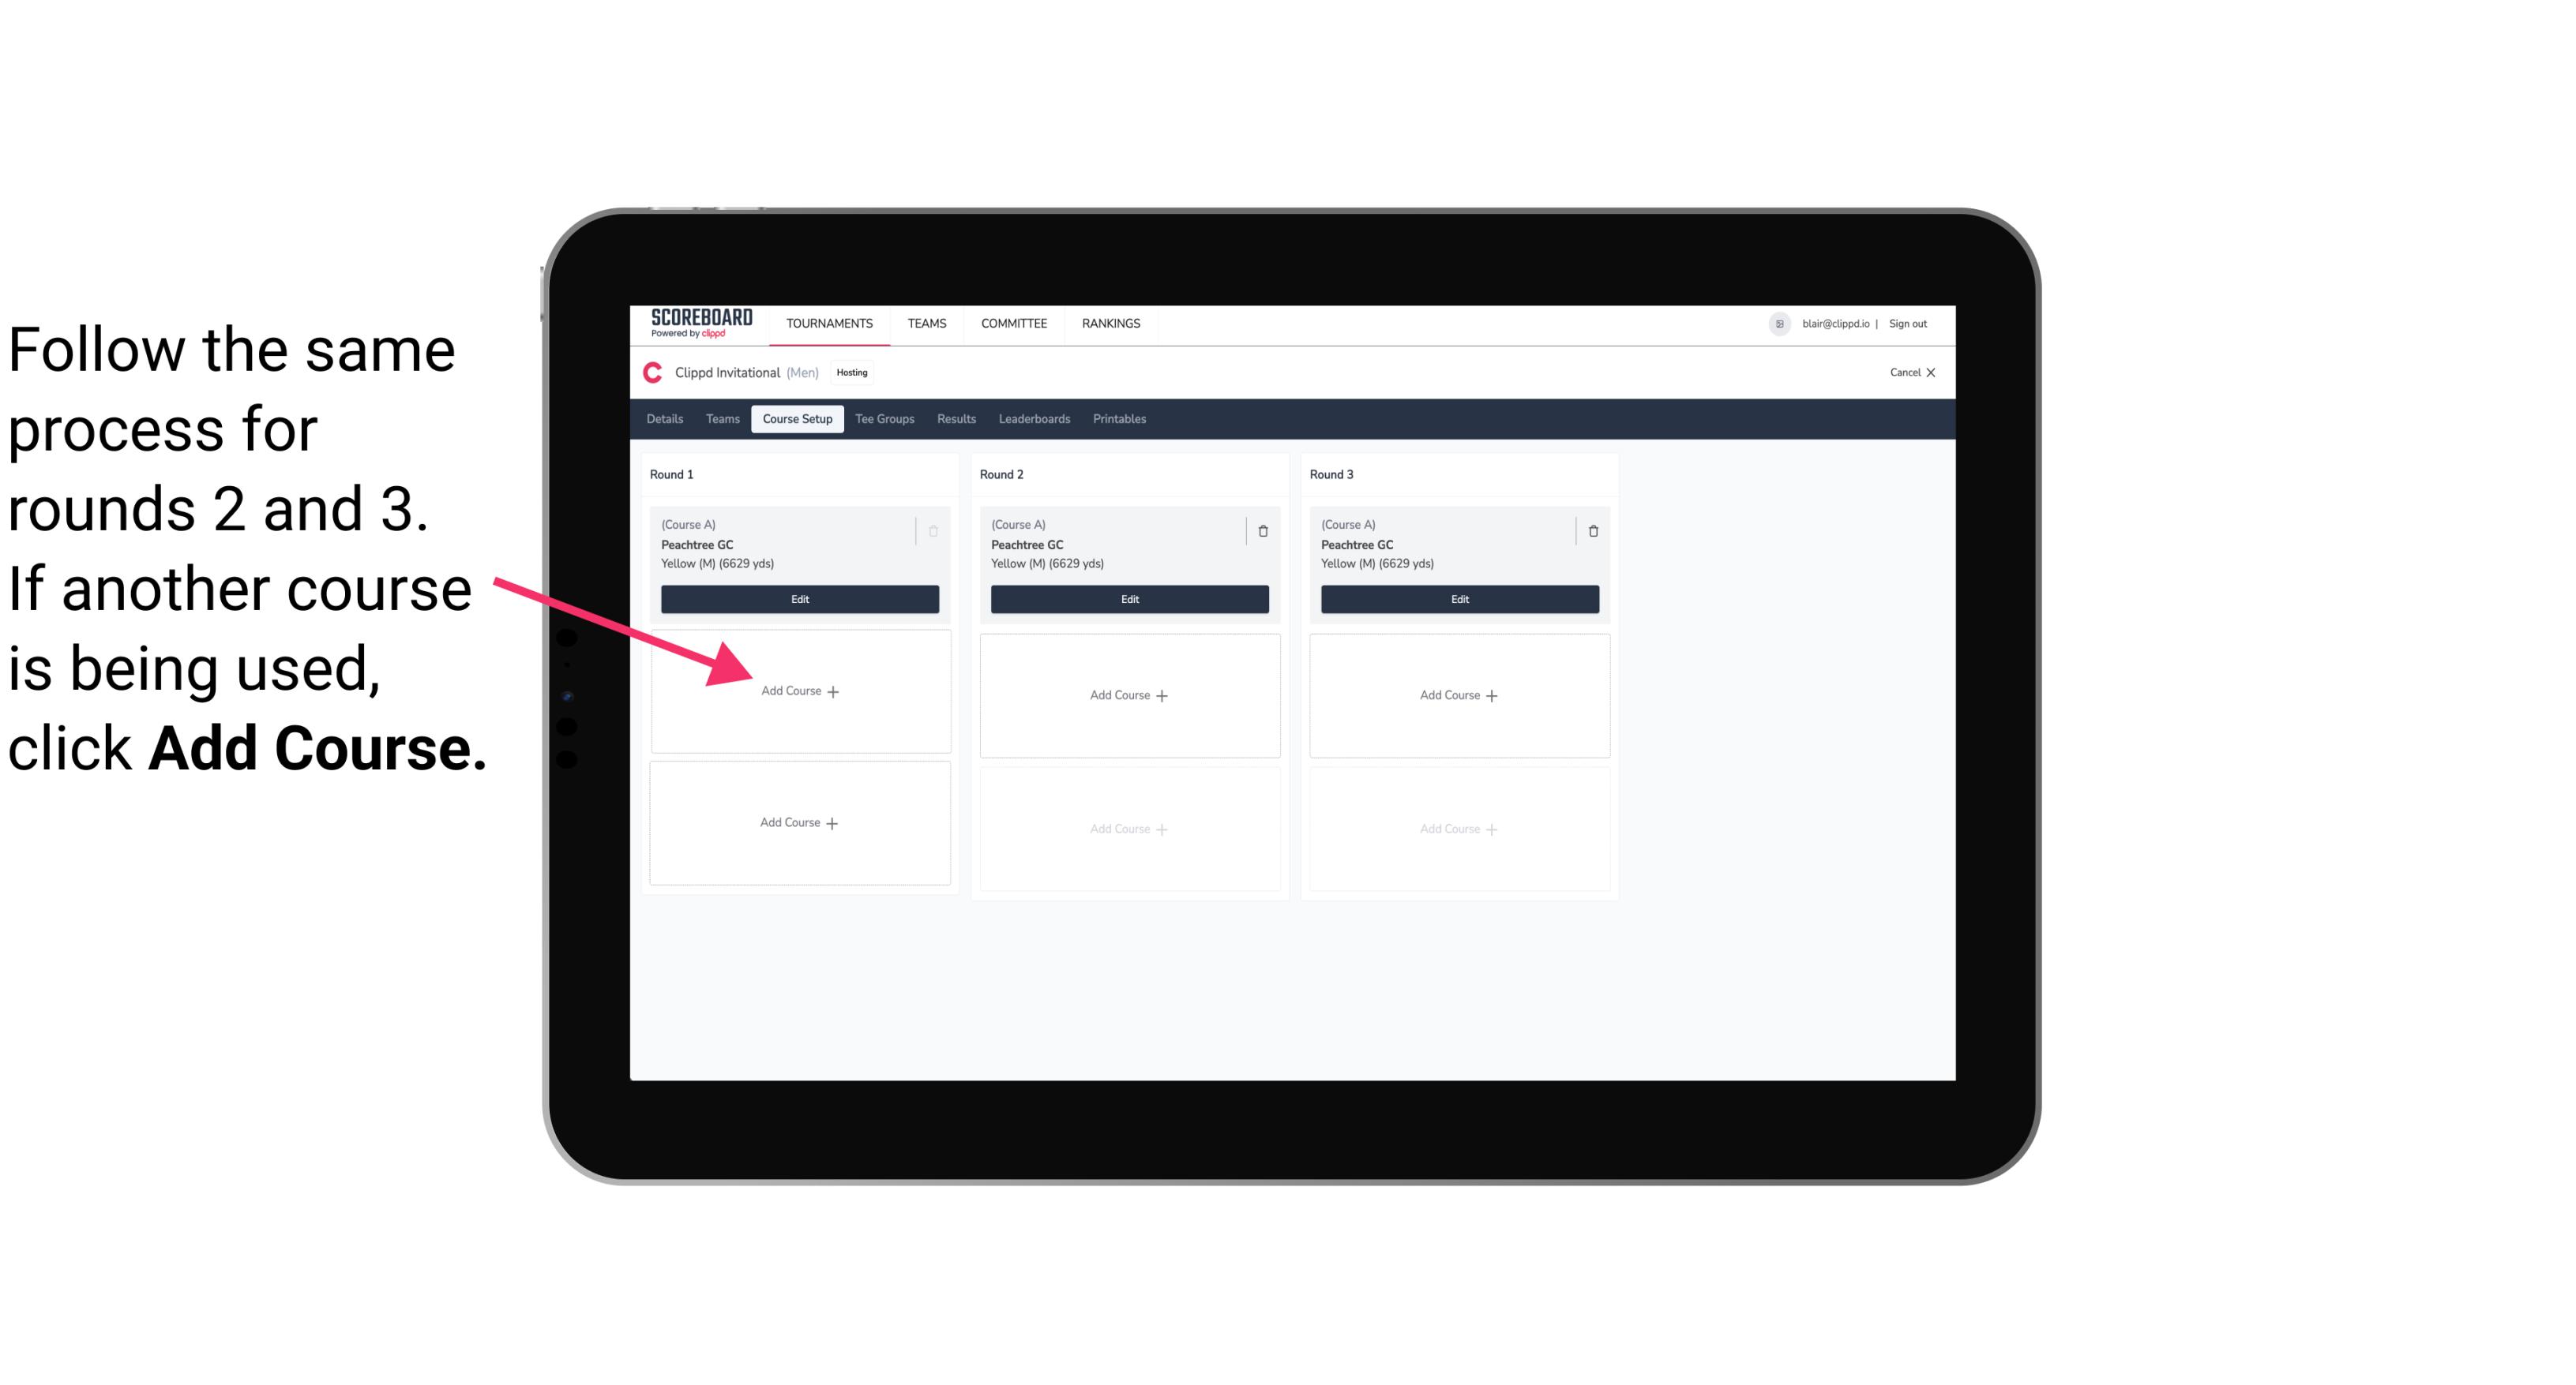Viewport: 2576px width, 1385px height.
Task: Click Add Course for Round 3
Action: 1457,694
